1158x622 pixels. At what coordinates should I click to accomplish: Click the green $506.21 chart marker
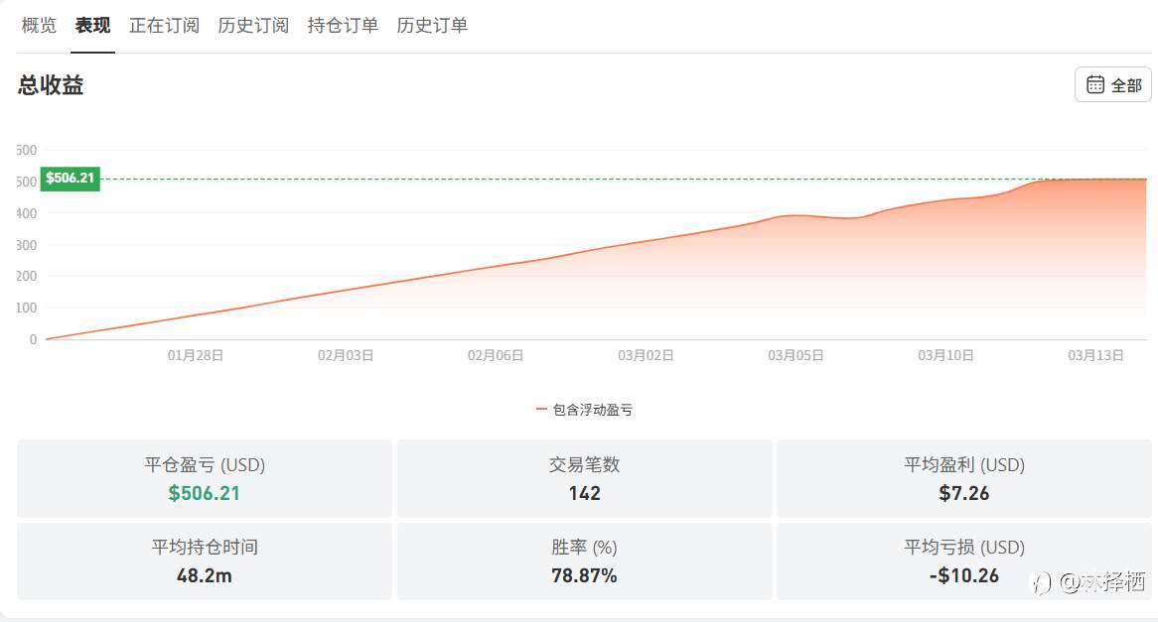pyautogui.click(x=71, y=178)
